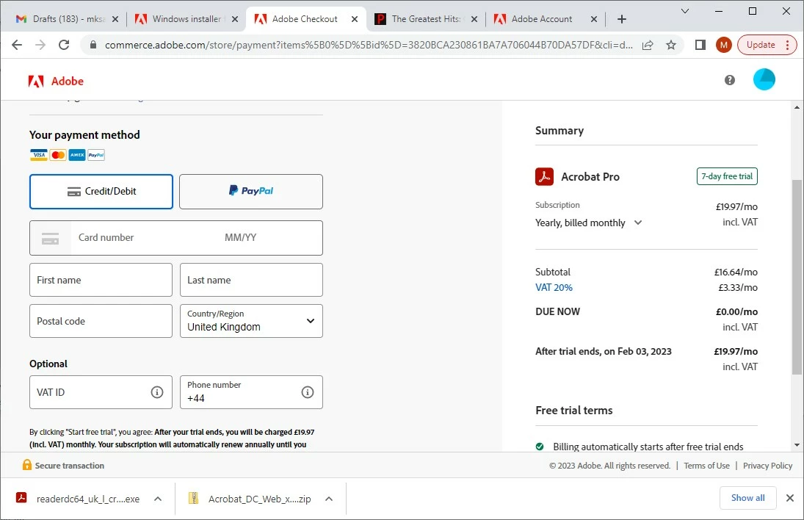Close the Adobe Account tab
The image size is (804, 520).
click(x=594, y=19)
